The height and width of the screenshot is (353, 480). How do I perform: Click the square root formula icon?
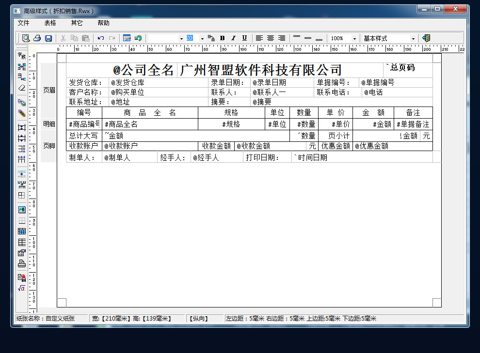tap(22, 288)
